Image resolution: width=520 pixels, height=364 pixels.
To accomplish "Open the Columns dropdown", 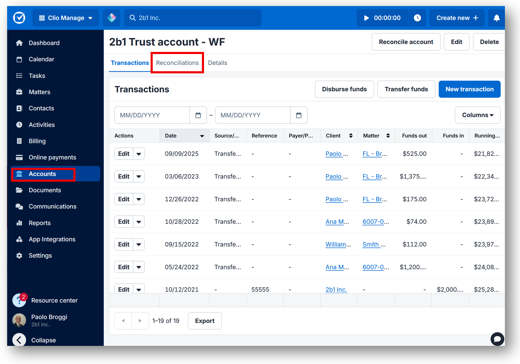I will [x=477, y=115].
